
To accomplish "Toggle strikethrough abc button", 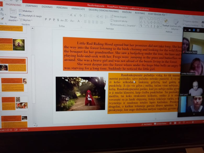I will point(62,20).
